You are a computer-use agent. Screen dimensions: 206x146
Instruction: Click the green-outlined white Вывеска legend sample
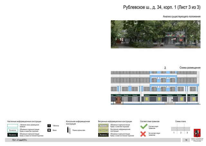click(13, 130)
